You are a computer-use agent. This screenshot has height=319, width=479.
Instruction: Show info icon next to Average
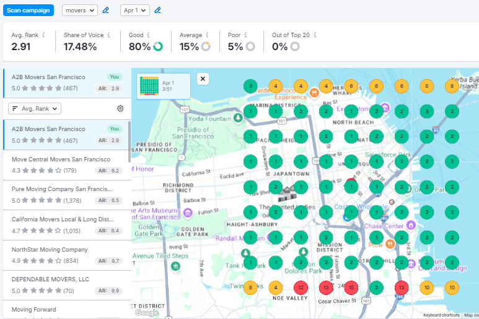pos(207,35)
